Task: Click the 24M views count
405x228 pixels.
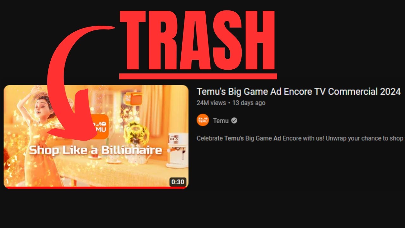Action: click(x=211, y=103)
